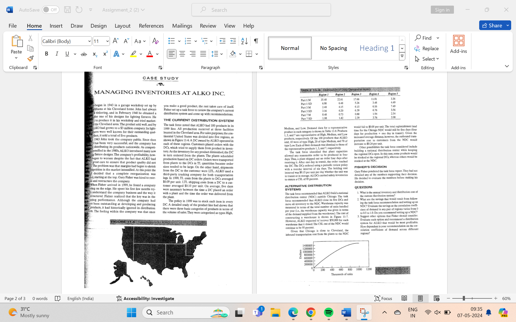This screenshot has width=516, height=322.
Task: Click the Format Painter icon
Action: pyautogui.click(x=30, y=58)
